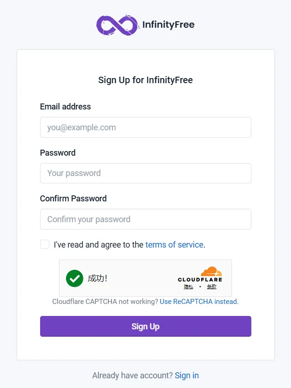This screenshot has width=291, height=388.
Task: Click into the 'Your password' field
Action: 145,173
